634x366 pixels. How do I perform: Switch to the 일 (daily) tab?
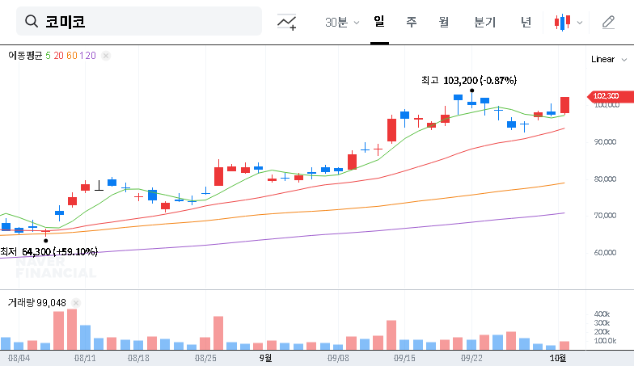[378, 22]
